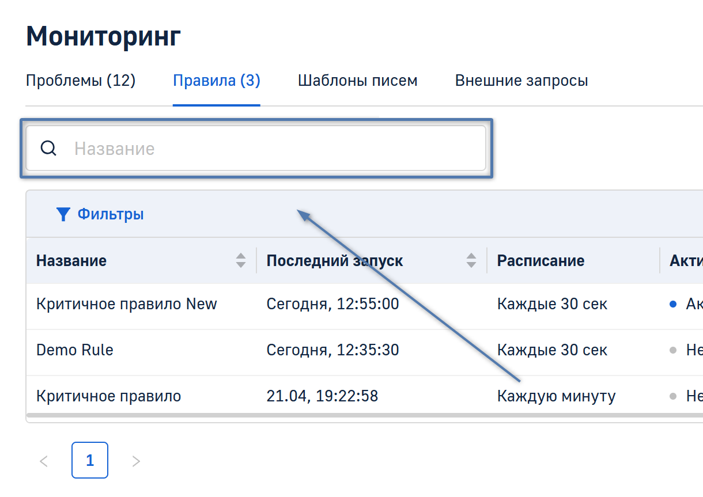
Task: Open the Критичное правило New rule
Action: click(x=126, y=304)
